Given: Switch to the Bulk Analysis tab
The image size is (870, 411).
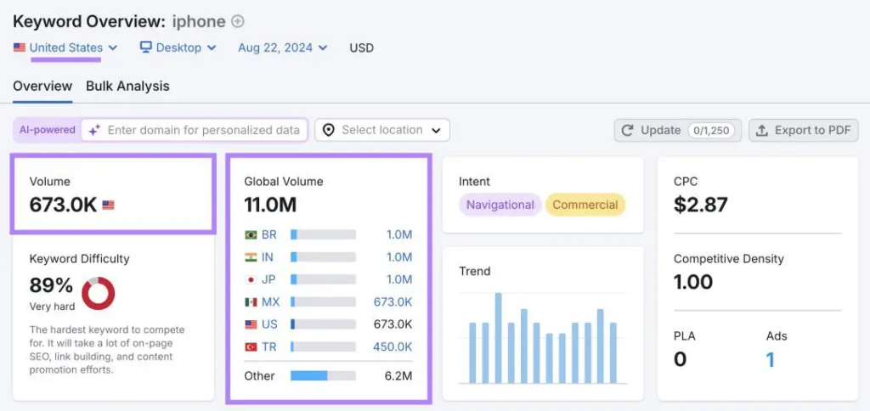Looking at the screenshot, I should coord(127,87).
